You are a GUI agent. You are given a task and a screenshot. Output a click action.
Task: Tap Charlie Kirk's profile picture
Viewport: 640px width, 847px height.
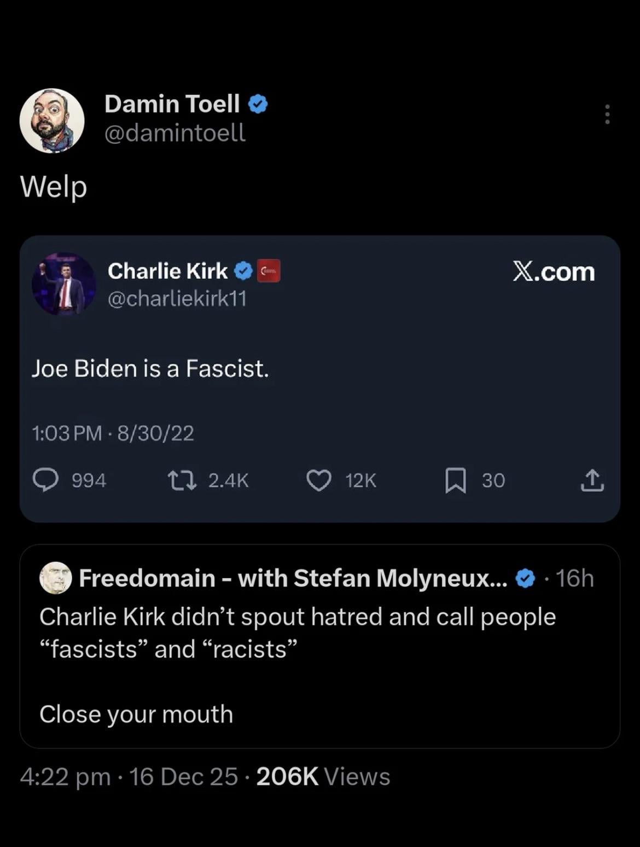[63, 284]
